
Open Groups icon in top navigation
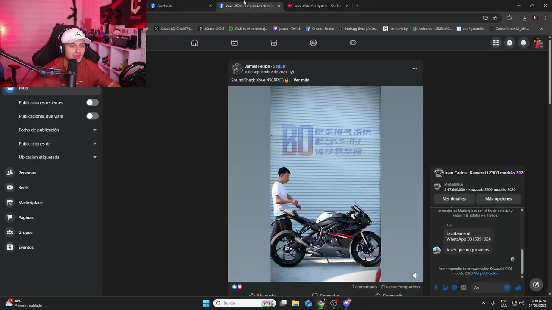pyautogui.click(x=314, y=43)
